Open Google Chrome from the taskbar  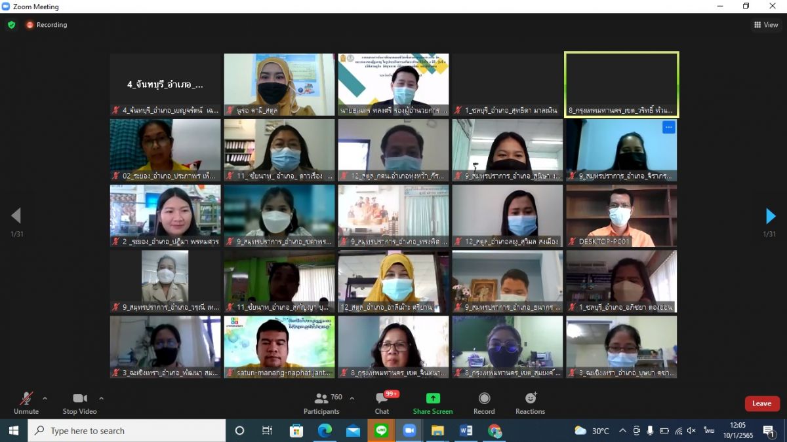(494, 430)
